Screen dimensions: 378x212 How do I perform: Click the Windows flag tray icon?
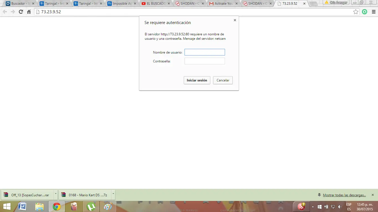319,206
